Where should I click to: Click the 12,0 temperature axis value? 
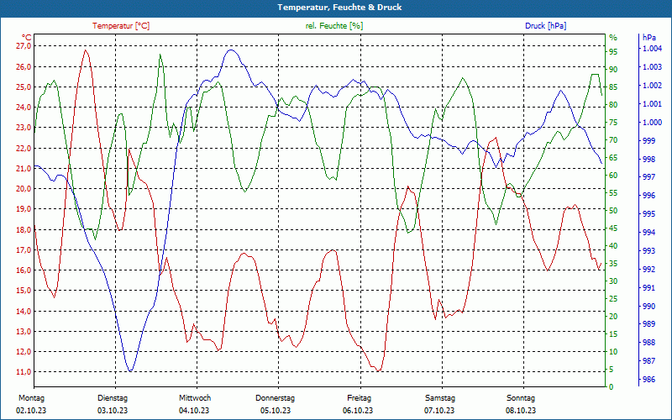pyautogui.click(x=24, y=351)
